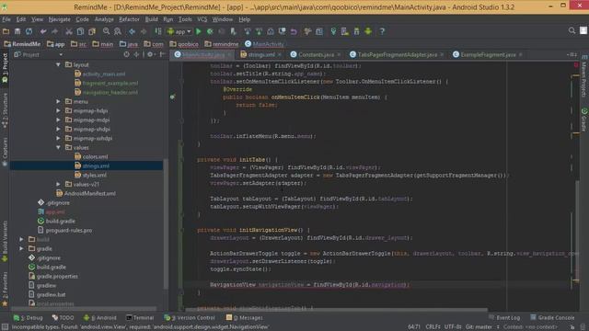The height and width of the screenshot is (331, 589).
Task: Click the Synchronize toolbar icon
Action: 29,31
